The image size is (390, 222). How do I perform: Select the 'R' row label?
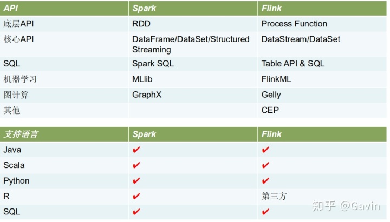click(6, 196)
